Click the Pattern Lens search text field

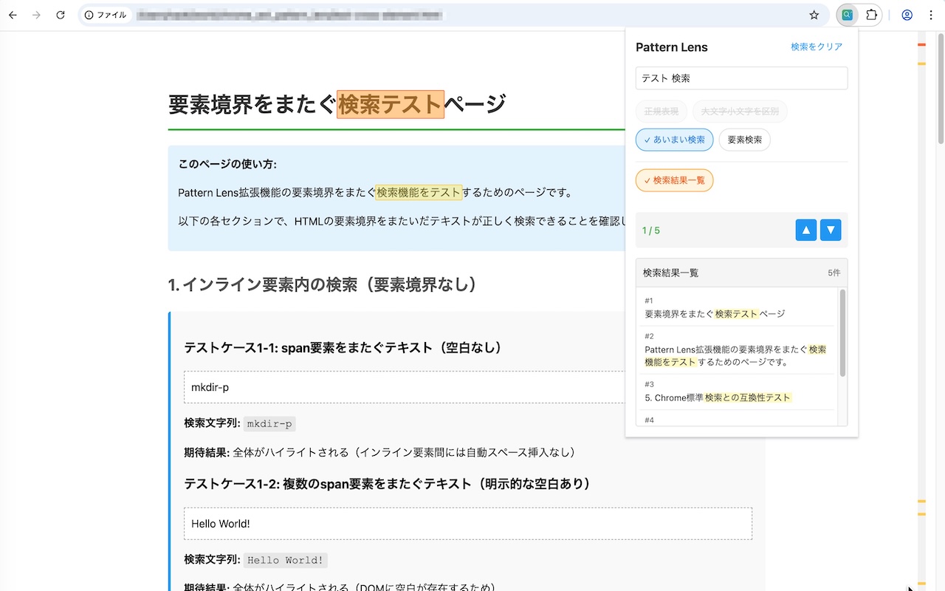741,78
